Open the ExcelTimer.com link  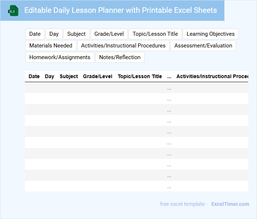[x=230, y=204]
